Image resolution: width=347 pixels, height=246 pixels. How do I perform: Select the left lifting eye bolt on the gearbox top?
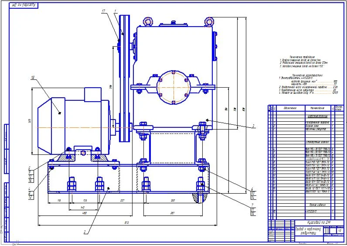tap(148, 21)
